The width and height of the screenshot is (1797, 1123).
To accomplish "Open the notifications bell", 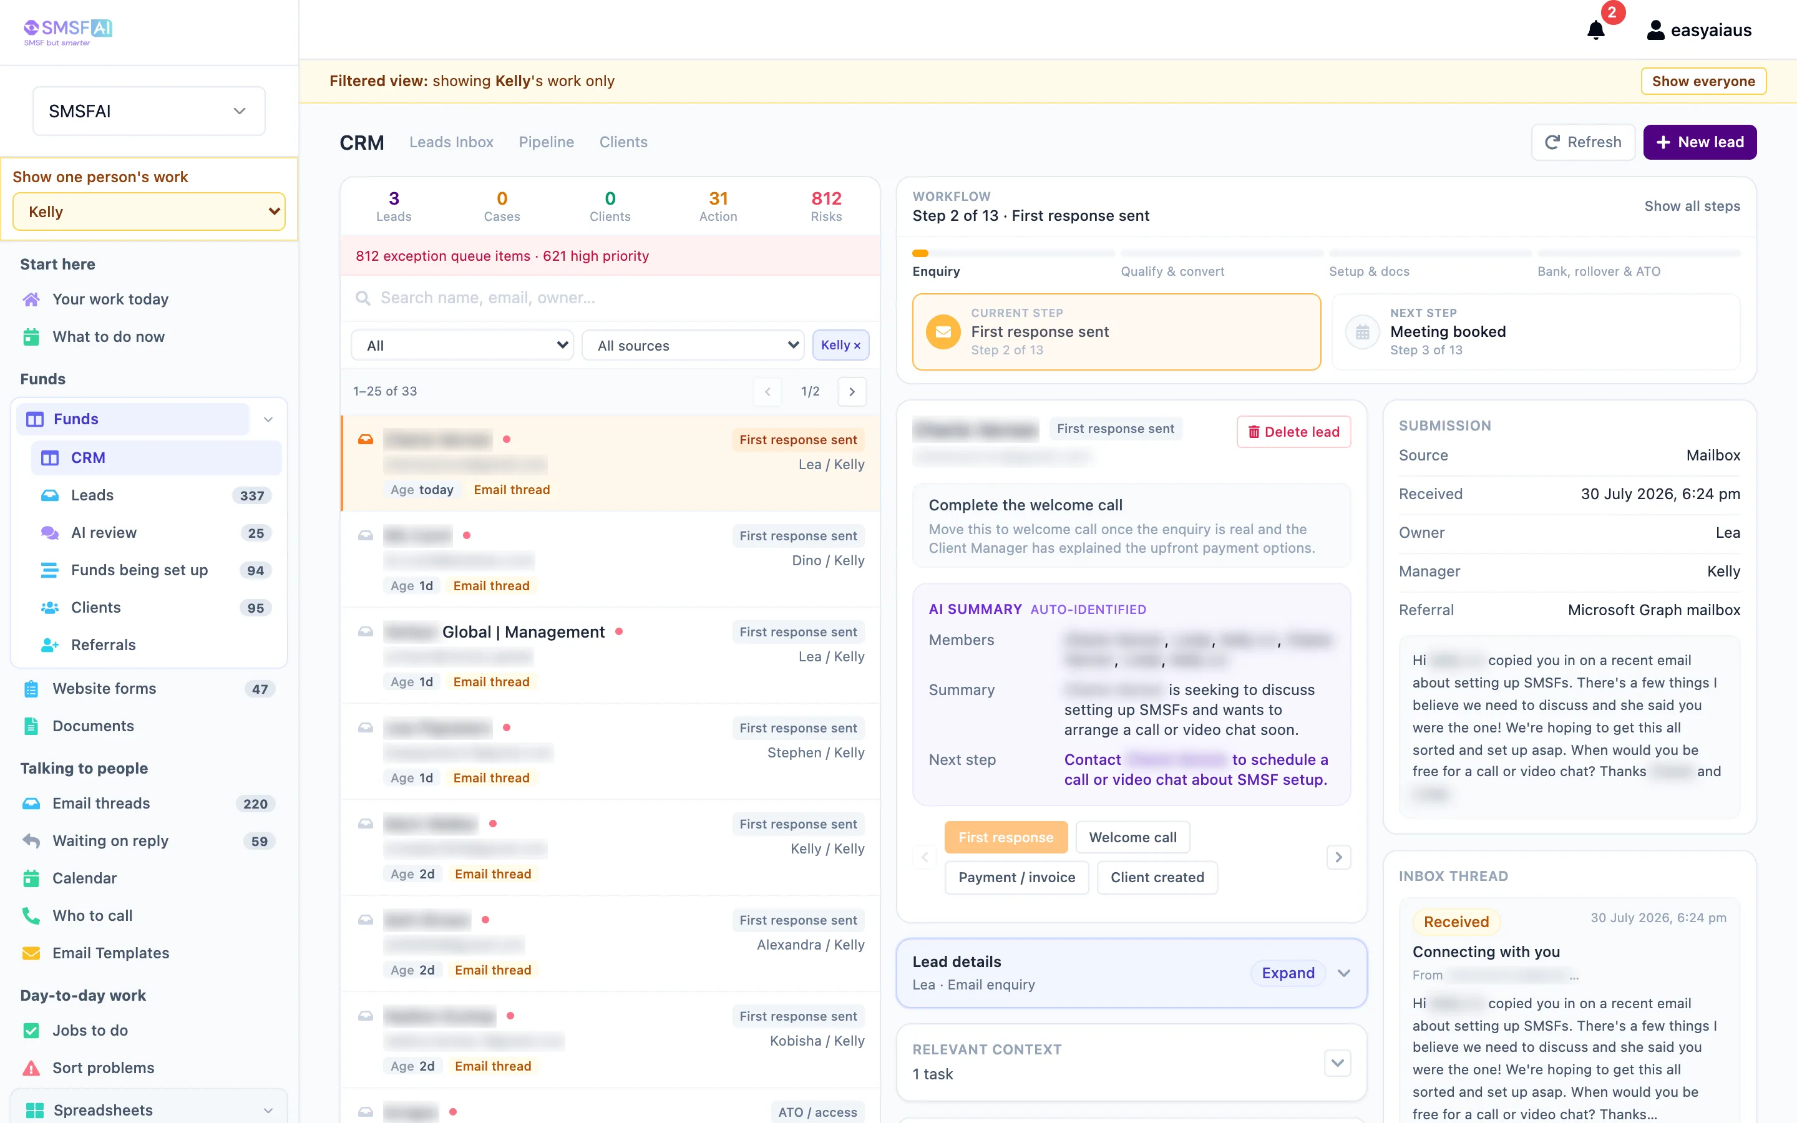I will [x=1595, y=31].
